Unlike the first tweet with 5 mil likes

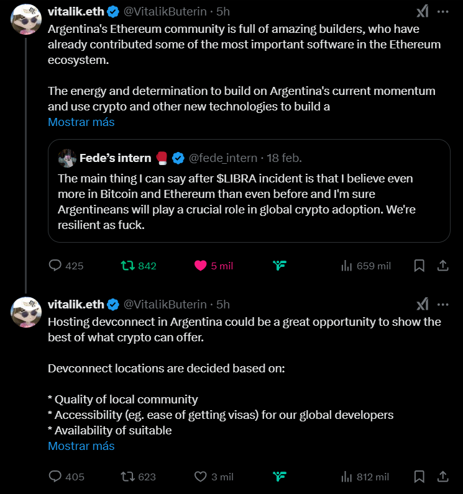click(201, 266)
